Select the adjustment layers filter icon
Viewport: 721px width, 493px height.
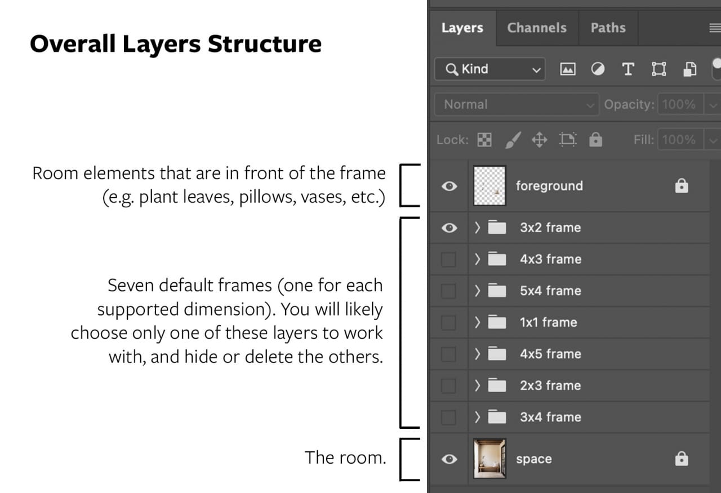click(x=598, y=69)
